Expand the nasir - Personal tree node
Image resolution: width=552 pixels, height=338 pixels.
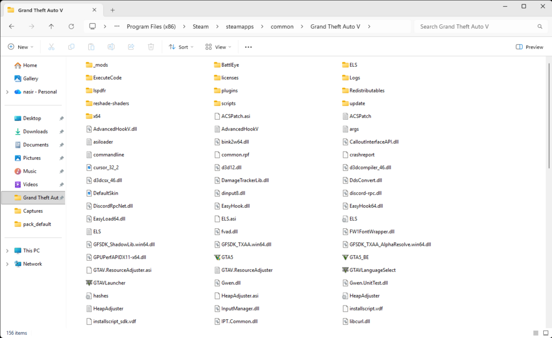click(7, 92)
